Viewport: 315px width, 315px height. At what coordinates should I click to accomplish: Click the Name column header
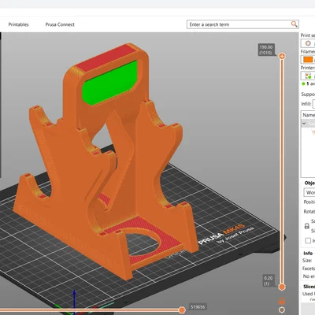[x=309, y=115]
